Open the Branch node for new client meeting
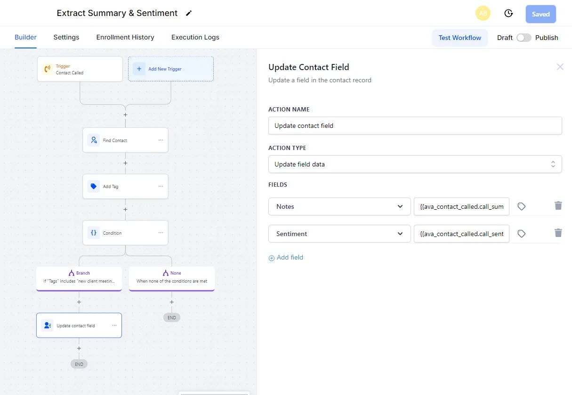This screenshot has height=395, width=572. coord(79,276)
